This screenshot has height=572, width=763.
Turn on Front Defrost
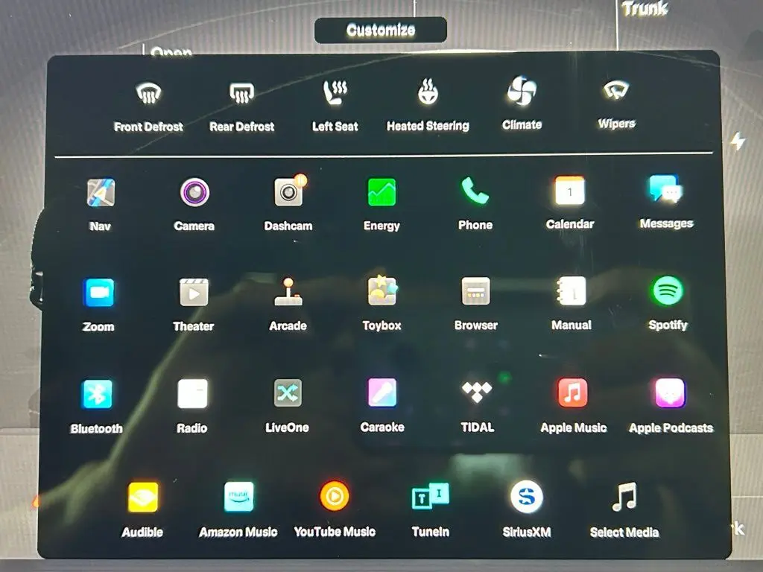[x=148, y=107]
